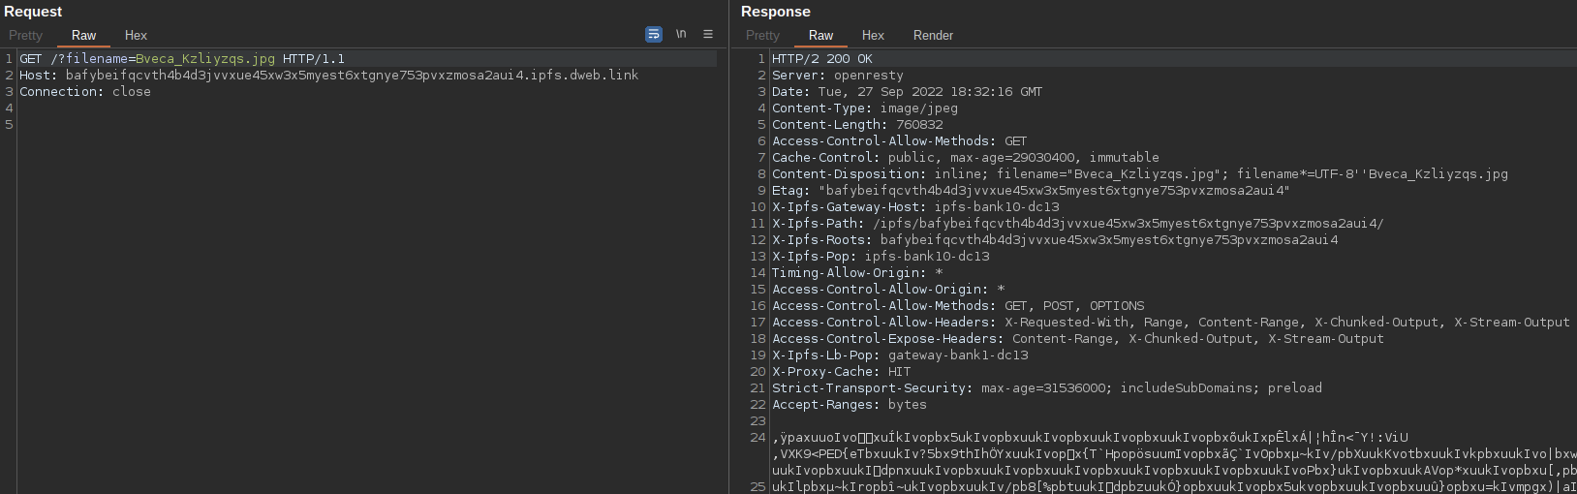
Task: Switch Response view to the Pretty tab
Action: click(762, 36)
